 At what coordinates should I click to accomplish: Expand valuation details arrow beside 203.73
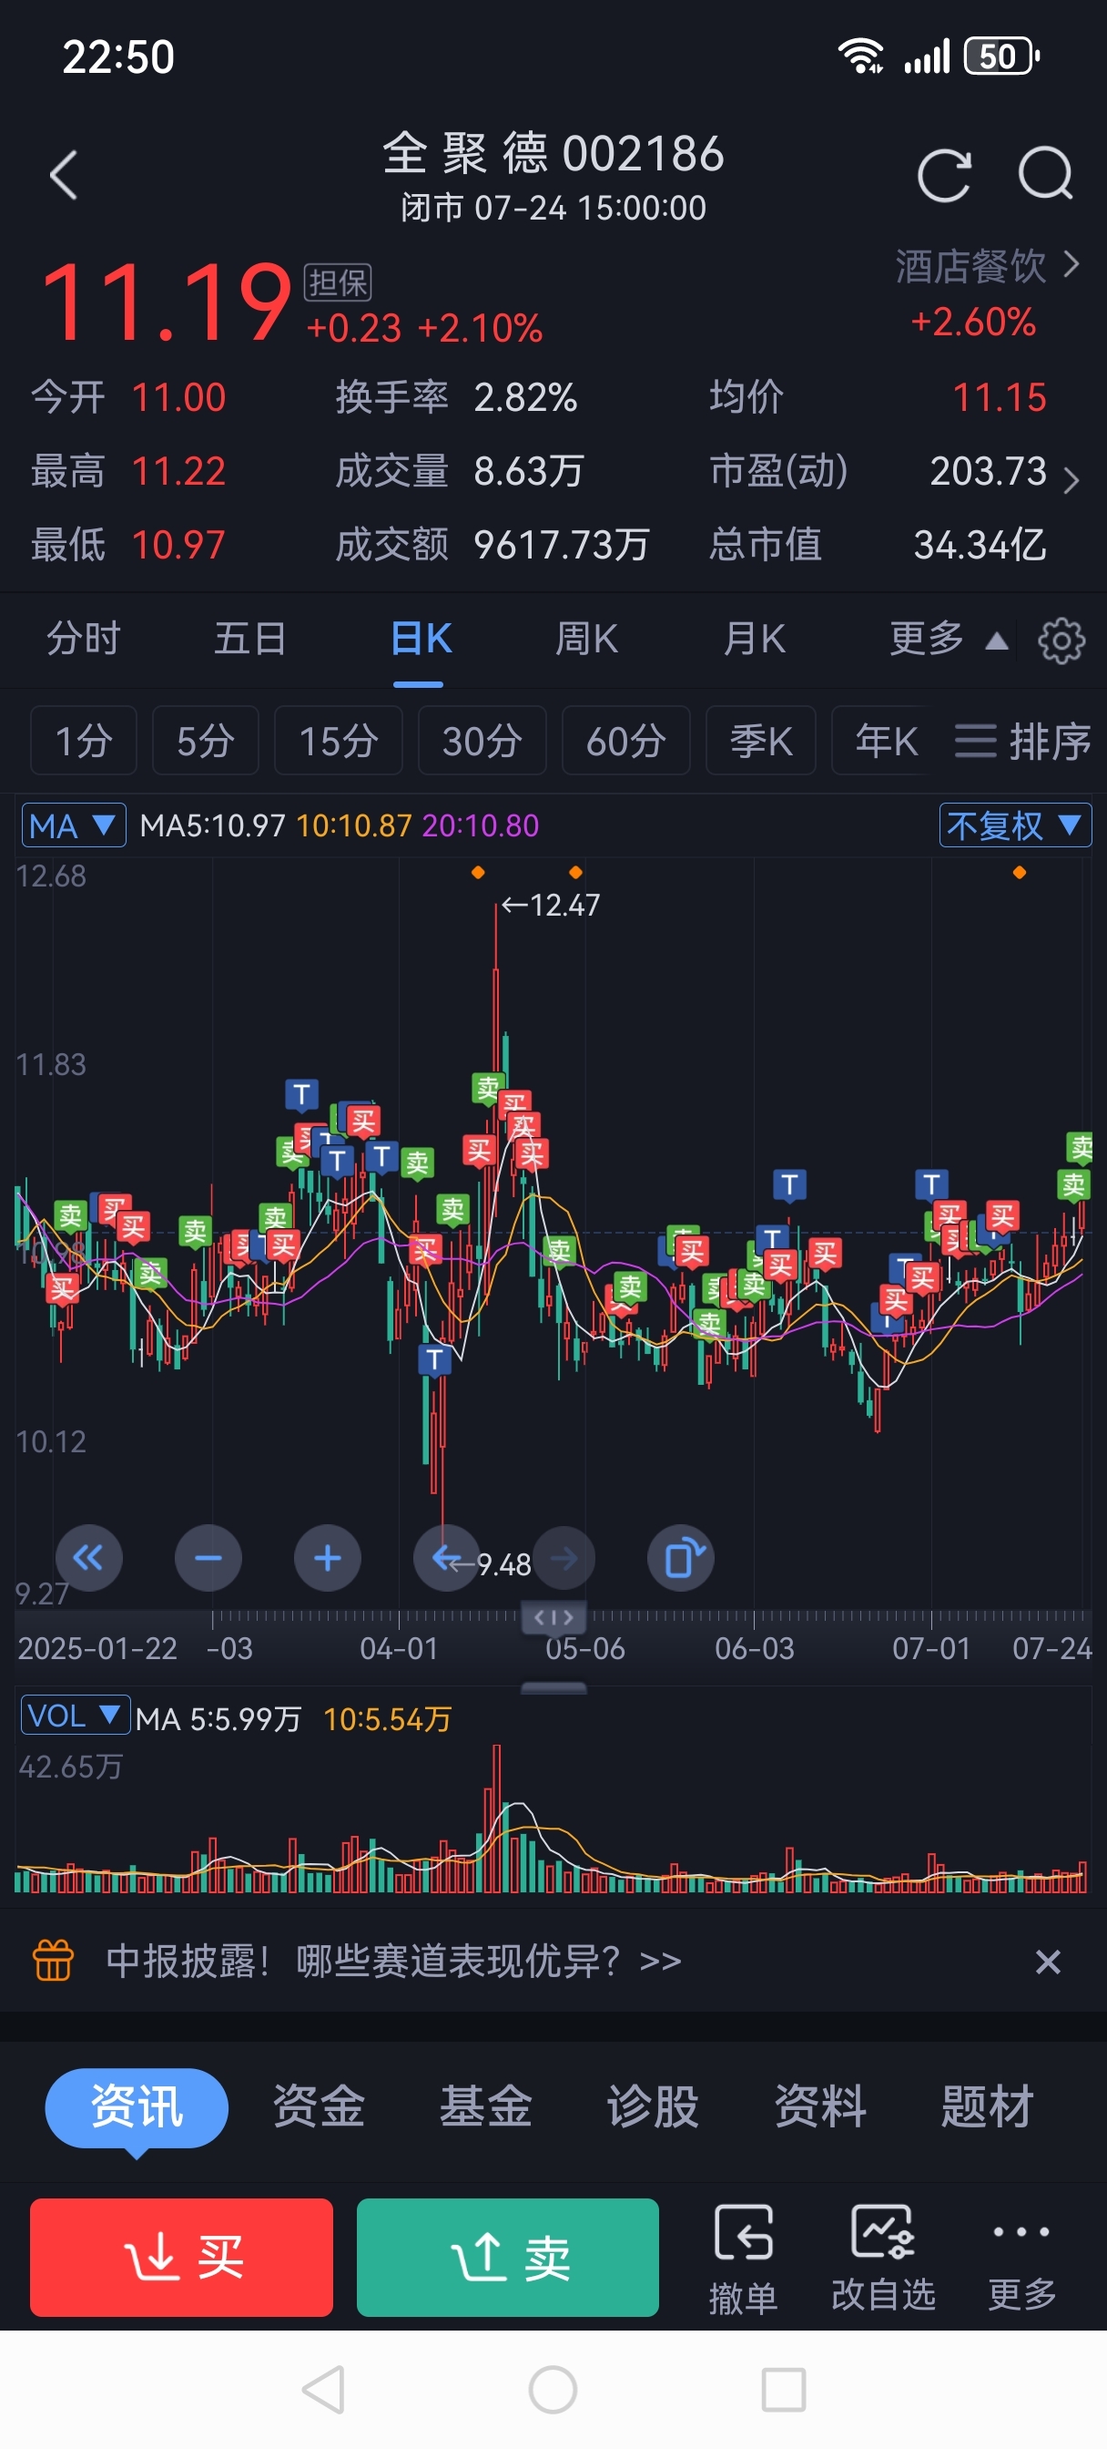click(1071, 480)
